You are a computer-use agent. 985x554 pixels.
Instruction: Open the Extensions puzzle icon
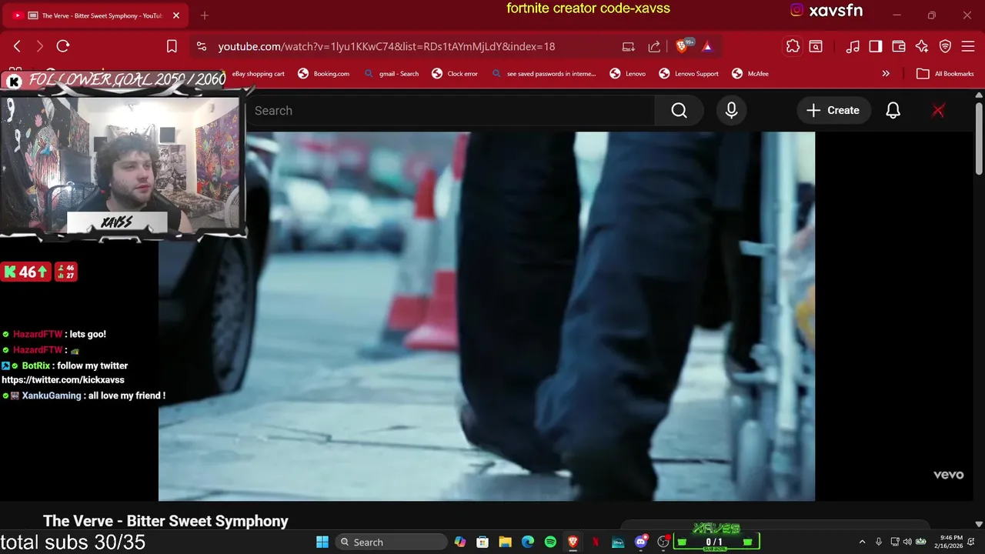click(x=793, y=46)
